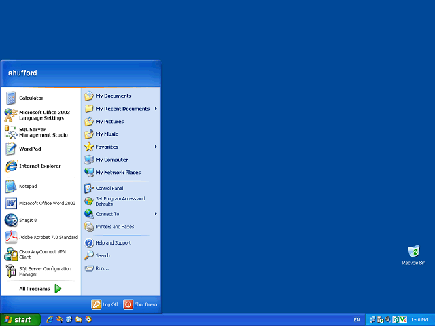The width and height of the screenshot is (435, 326).
Task: Click the EN language indicator
Action: [x=357, y=320]
